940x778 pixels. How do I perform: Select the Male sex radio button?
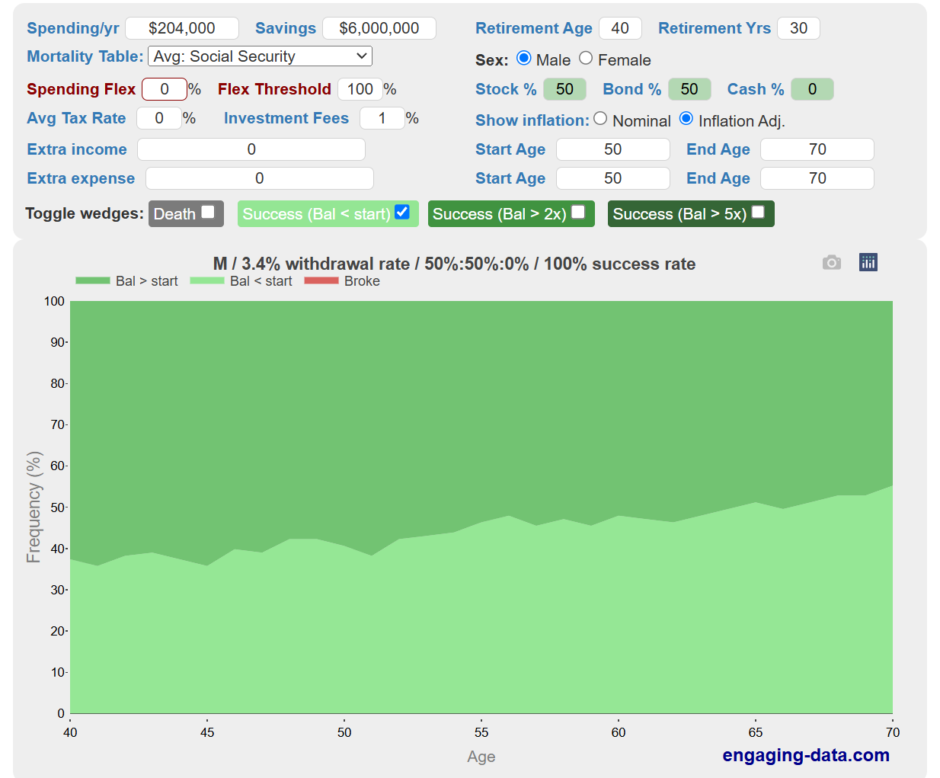click(x=523, y=59)
